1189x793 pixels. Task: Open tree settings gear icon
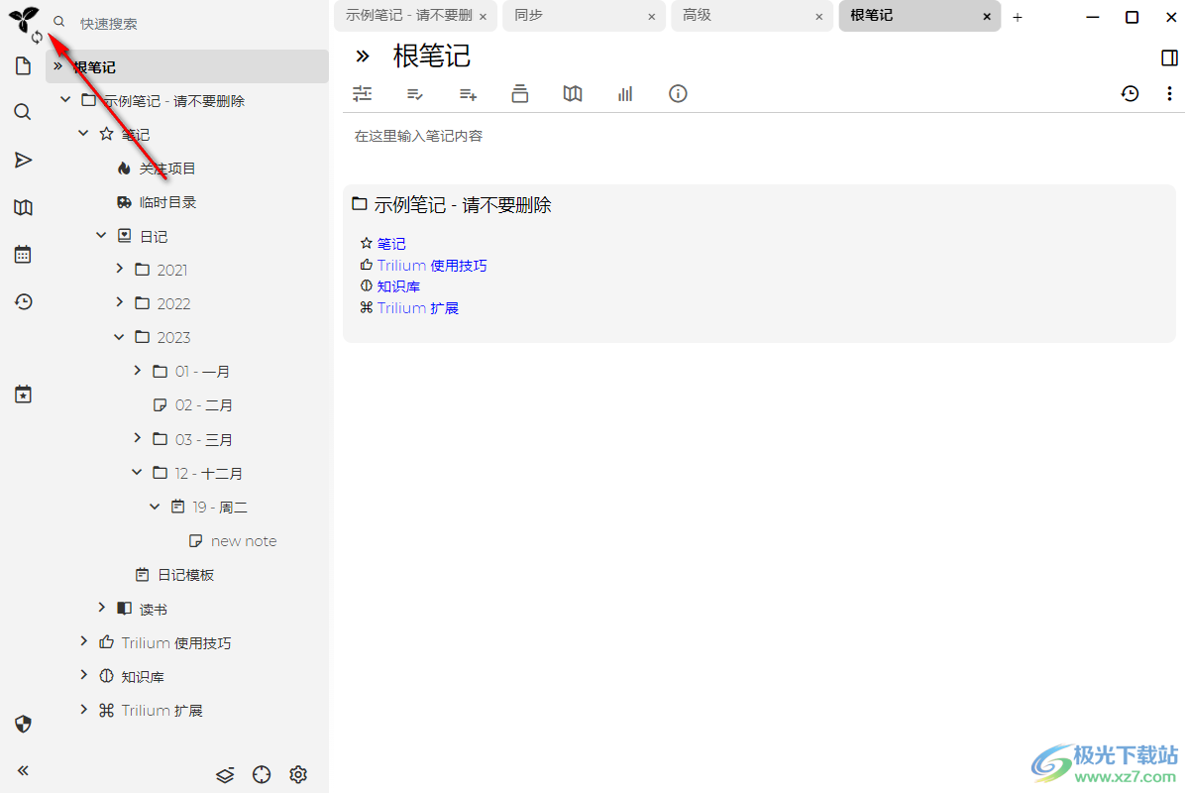[298, 774]
